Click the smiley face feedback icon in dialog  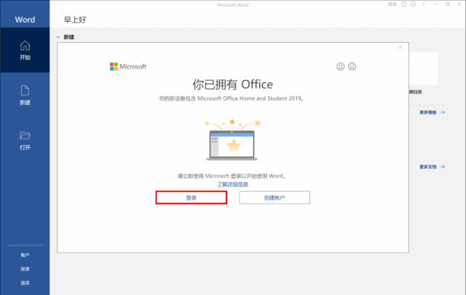click(340, 66)
